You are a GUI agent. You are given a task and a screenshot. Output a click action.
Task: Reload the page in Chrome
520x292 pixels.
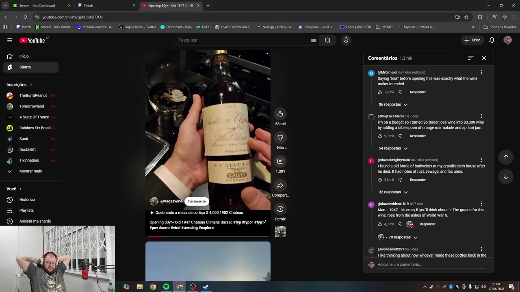click(x=25, y=17)
